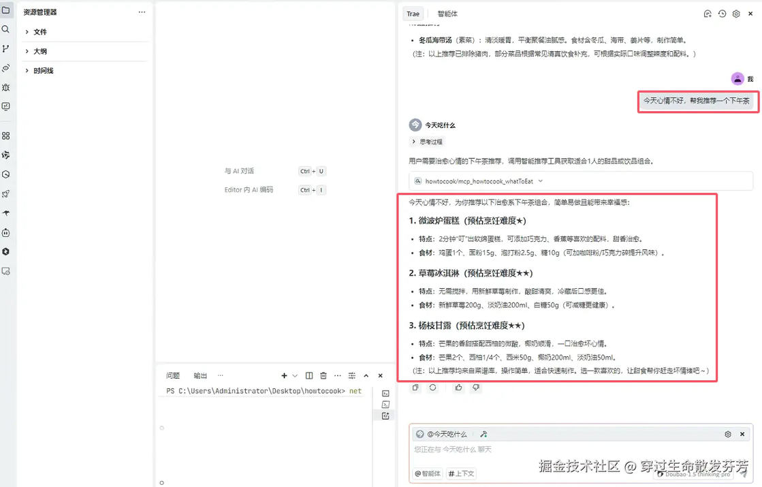Regenerate the response with retry icon
762x487 pixels.
coord(432,388)
